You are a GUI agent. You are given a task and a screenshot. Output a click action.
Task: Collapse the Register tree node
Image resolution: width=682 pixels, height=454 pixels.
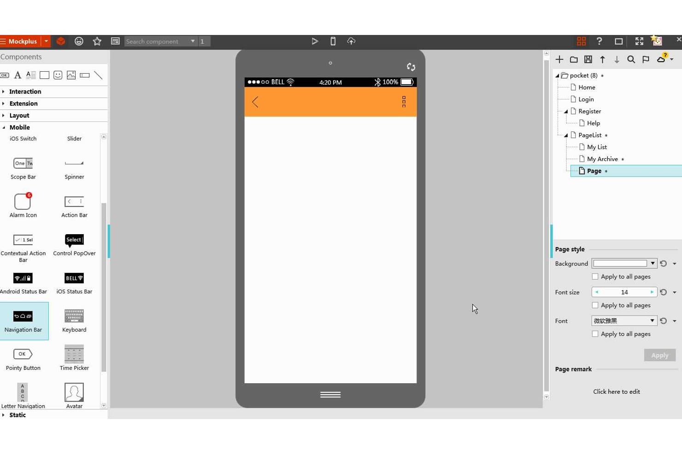coord(566,111)
